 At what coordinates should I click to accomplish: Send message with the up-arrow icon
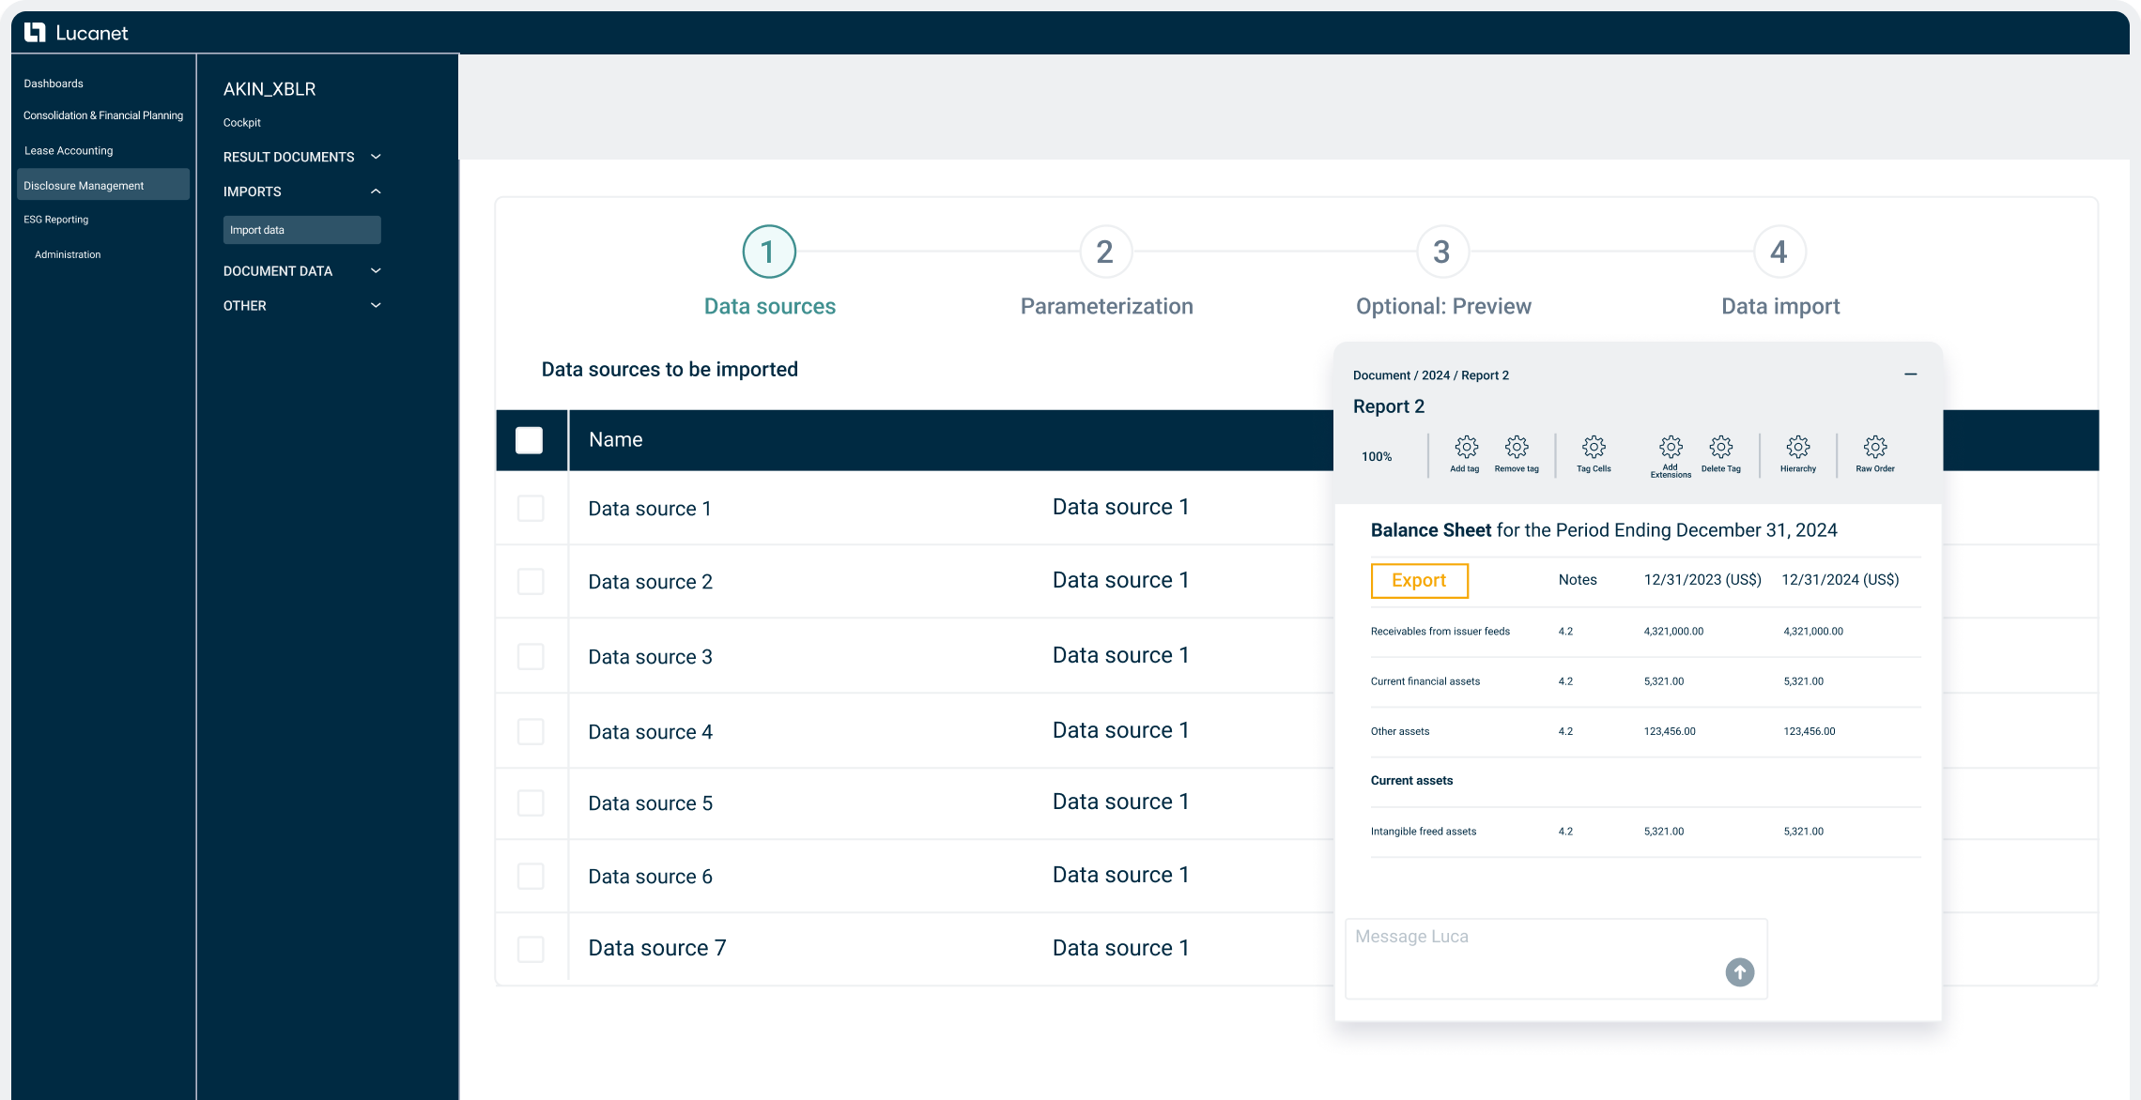[1739, 971]
